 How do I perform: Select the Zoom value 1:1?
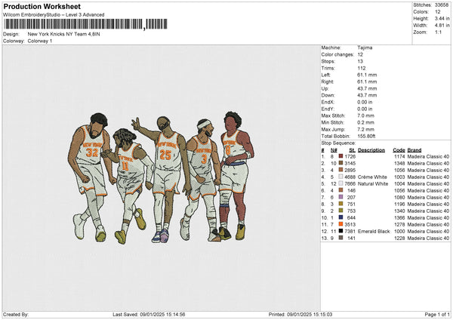(438, 32)
